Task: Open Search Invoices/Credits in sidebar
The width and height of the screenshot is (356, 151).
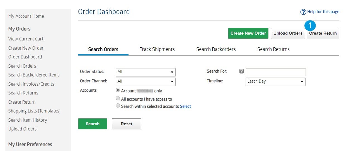Action: click(31, 84)
